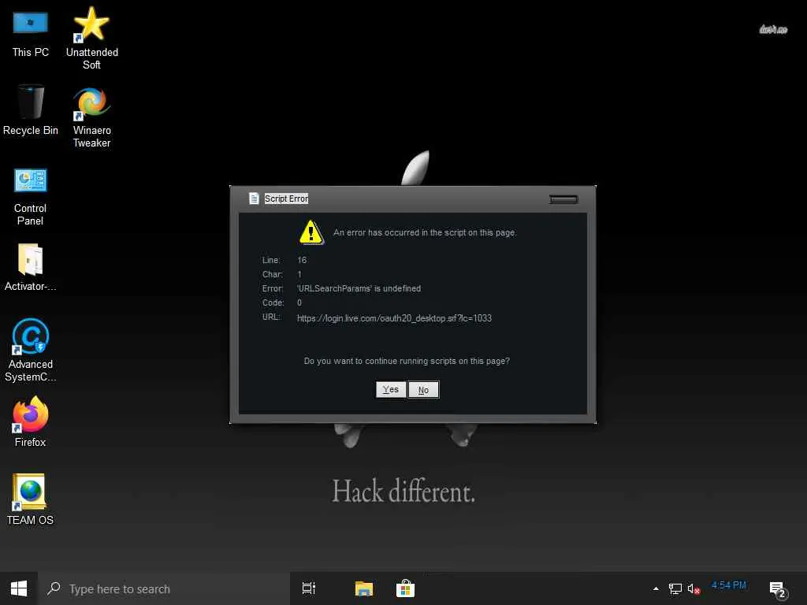807x605 pixels.
Task: Click the Script Error dialog close button
Action: pos(563,199)
